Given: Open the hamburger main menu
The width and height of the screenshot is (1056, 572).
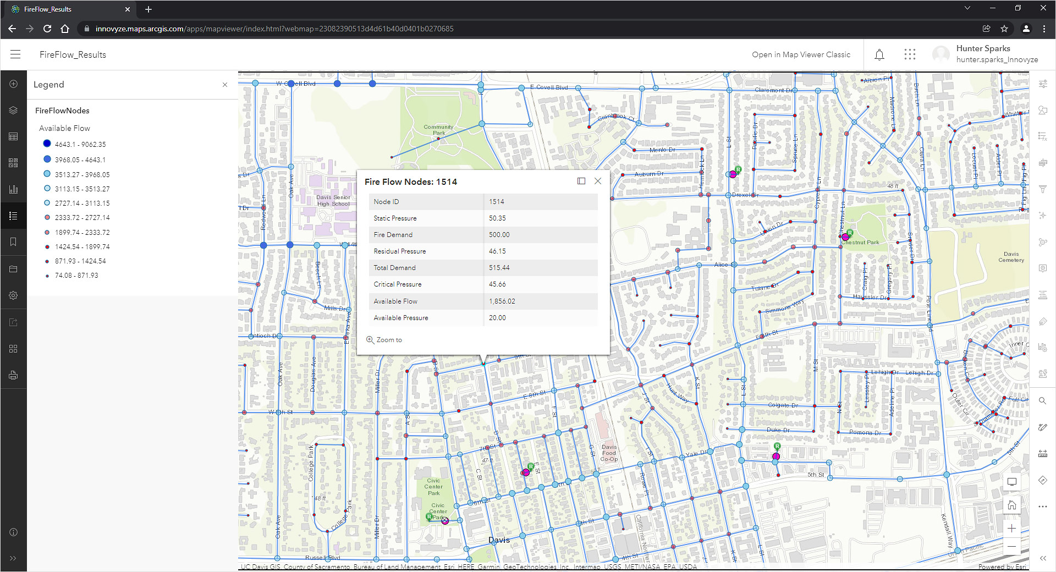Looking at the screenshot, I should 15,54.
